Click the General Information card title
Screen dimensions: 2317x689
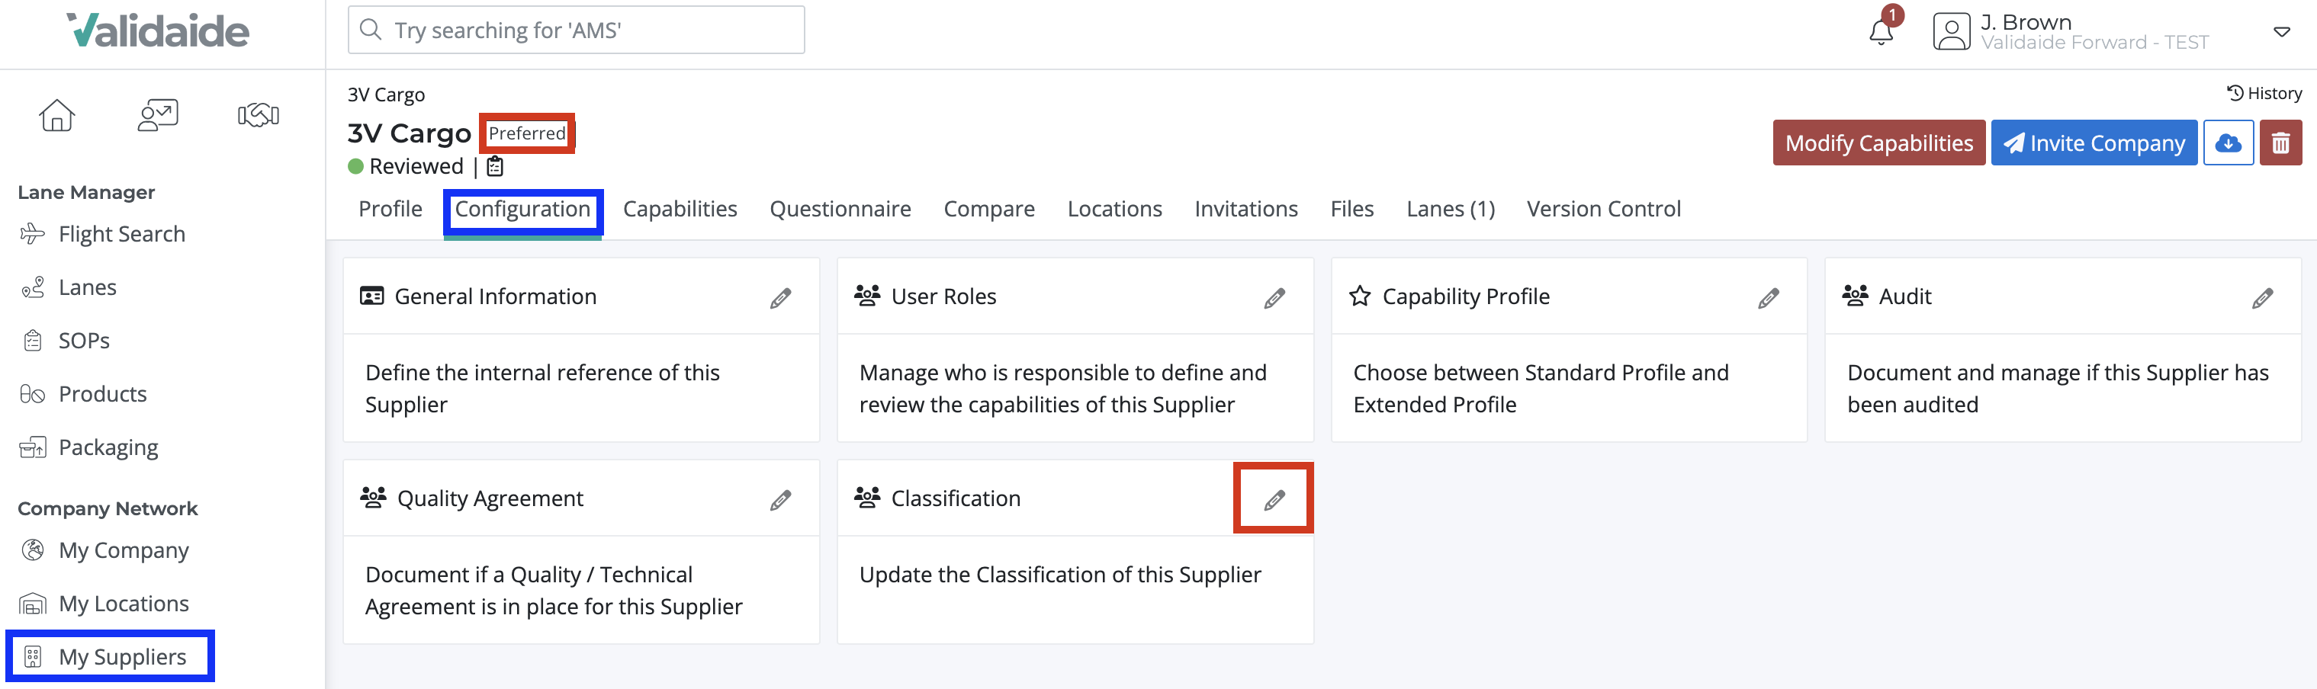[496, 296]
